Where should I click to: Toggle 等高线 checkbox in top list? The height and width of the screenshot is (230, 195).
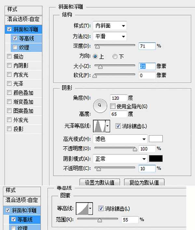click(x=15, y=38)
